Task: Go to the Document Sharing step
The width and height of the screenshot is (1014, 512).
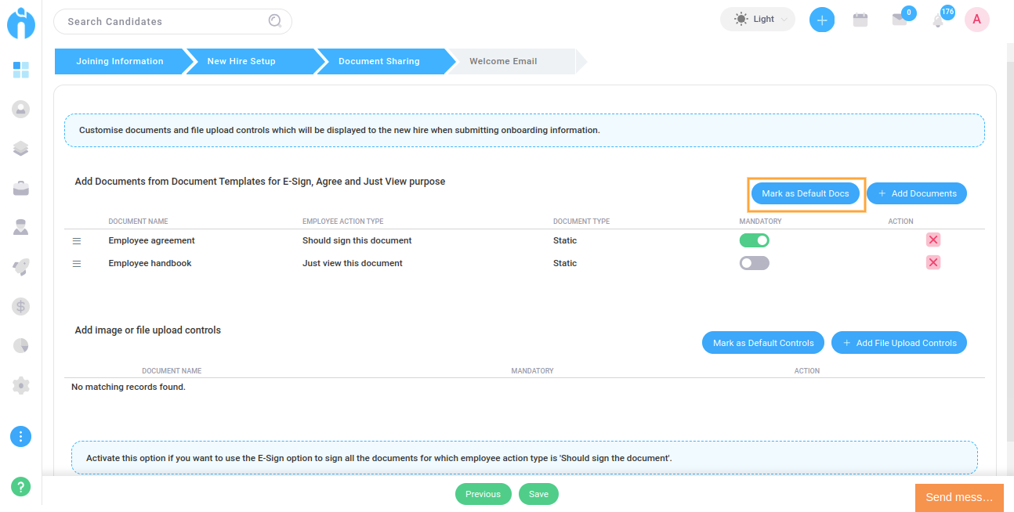Action: tap(379, 61)
